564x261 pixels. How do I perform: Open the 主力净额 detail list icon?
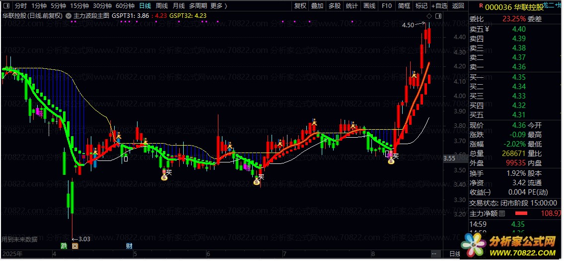pyautogui.click(x=502, y=213)
